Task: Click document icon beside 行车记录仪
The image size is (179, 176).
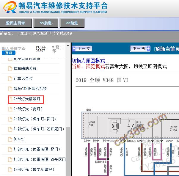Action: coord(10,79)
